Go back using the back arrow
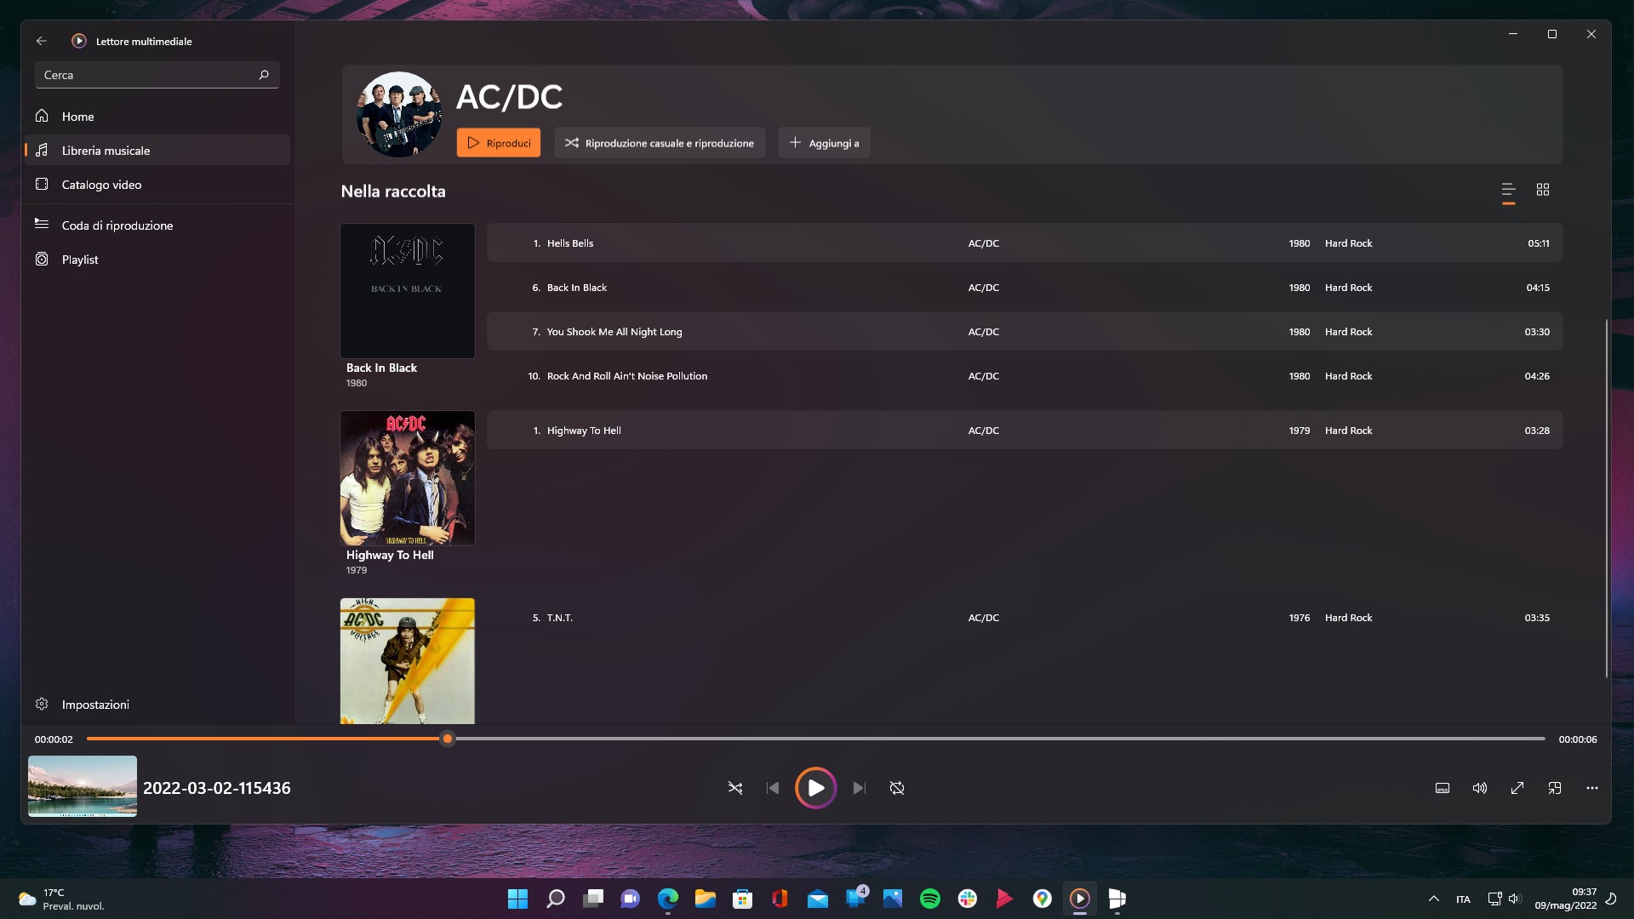Viewport: 1634px width, 919px height. point(42,41)
